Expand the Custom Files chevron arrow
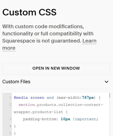 [x=107, y=82]
